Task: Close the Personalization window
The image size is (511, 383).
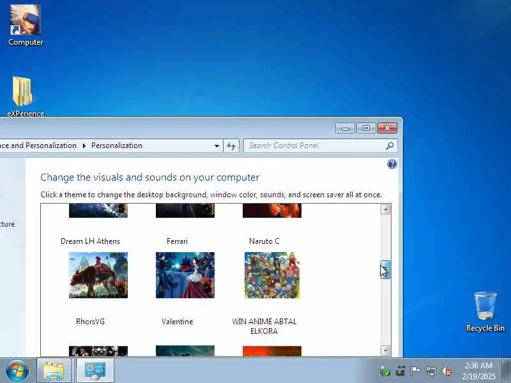Action: coord(387,128)
